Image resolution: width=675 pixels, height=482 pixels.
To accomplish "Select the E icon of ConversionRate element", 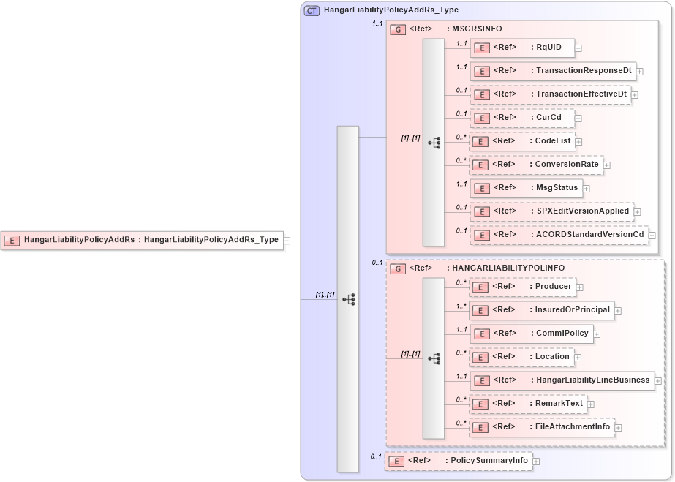I will point(482,165).
